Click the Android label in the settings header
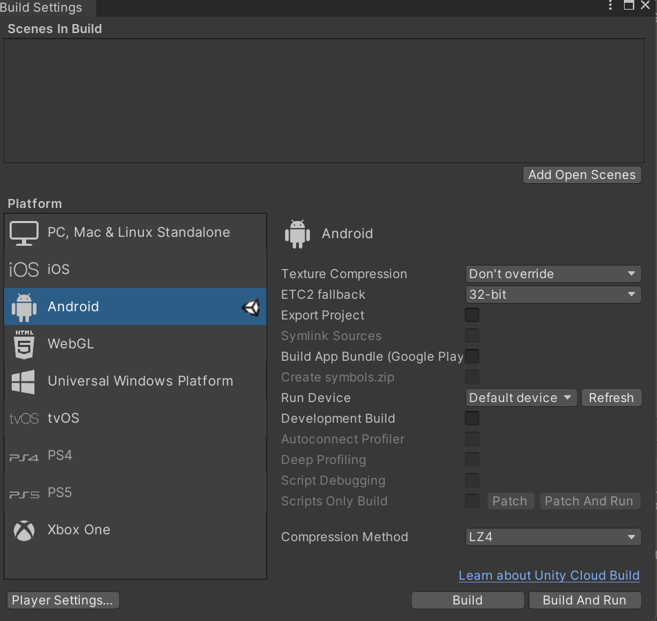Image resolution: width=657 pixels, height=621 pixels. pos(347,233)
